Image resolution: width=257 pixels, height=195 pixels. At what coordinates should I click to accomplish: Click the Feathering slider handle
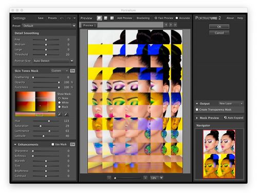click(33, 77)
